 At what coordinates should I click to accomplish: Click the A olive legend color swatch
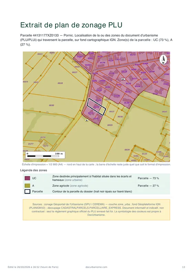tap(27, 185)
